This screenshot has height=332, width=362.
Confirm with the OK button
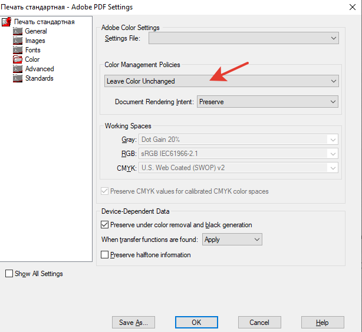tap(196, 323)
